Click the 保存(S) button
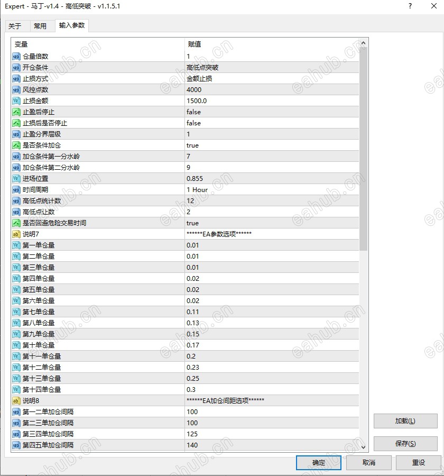The image size is (444, 476). [x=405, y=444]
